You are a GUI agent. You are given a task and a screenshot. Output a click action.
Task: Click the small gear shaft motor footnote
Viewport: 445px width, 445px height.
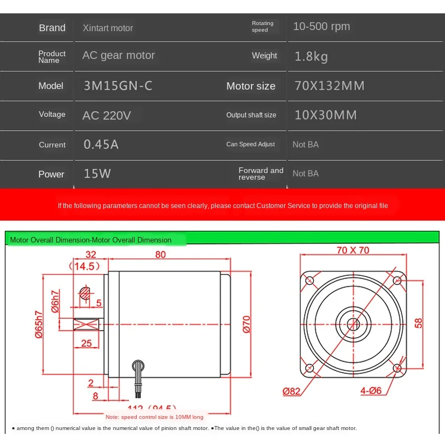coord(284,428)
